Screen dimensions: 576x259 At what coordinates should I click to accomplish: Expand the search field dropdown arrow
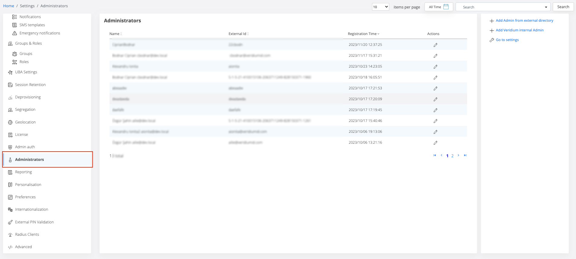[546, 7]
